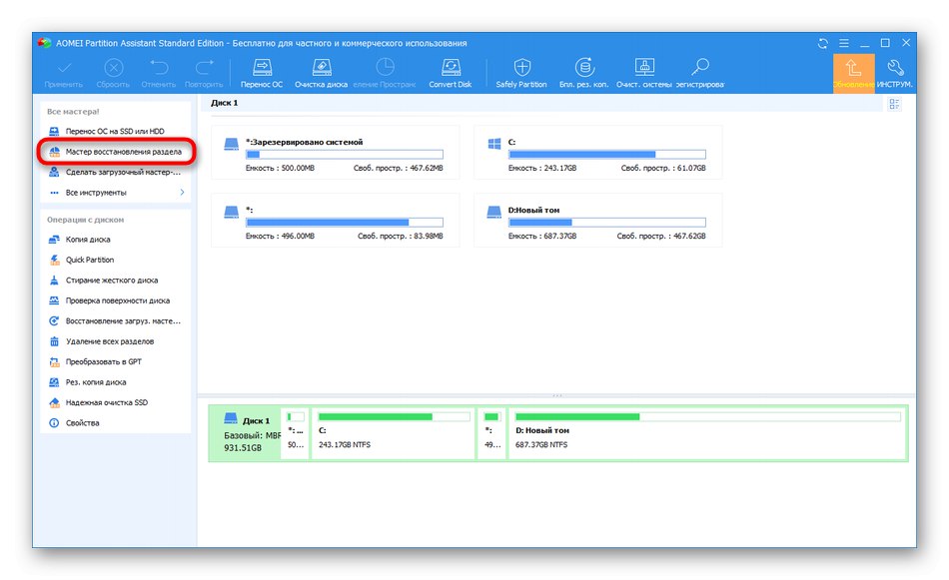Select the Зарезервировано системой partition card
This screenshot has height=580, width=949.
(x=336, y=153)
